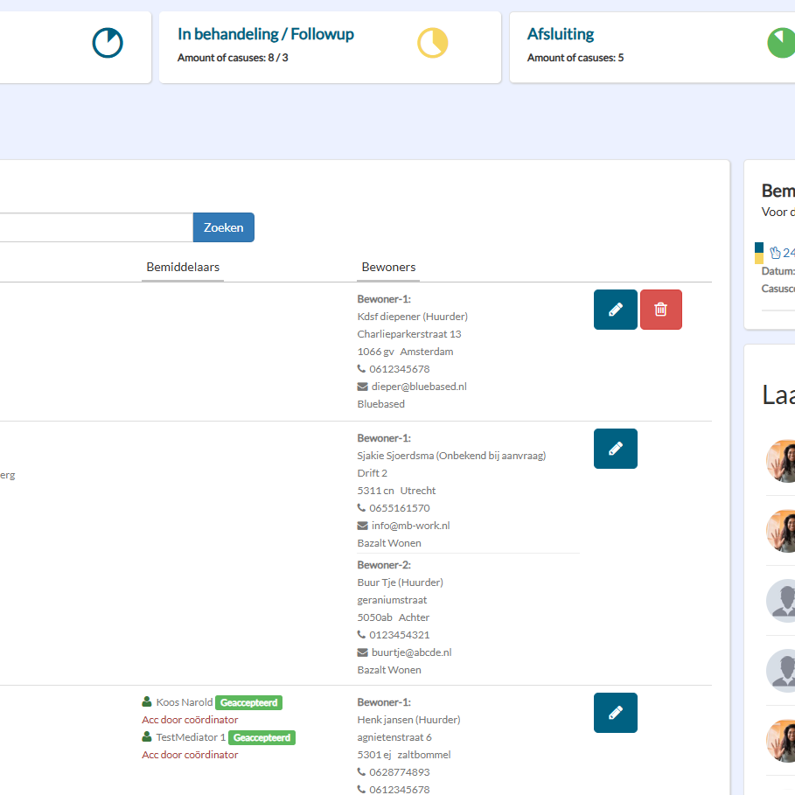
Task: Sort by the Bemiddelaars column header
Action: point(183,267)
